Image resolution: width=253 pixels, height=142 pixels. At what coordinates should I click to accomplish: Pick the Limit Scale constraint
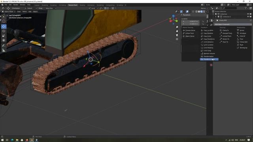click(x=206, y=51)
